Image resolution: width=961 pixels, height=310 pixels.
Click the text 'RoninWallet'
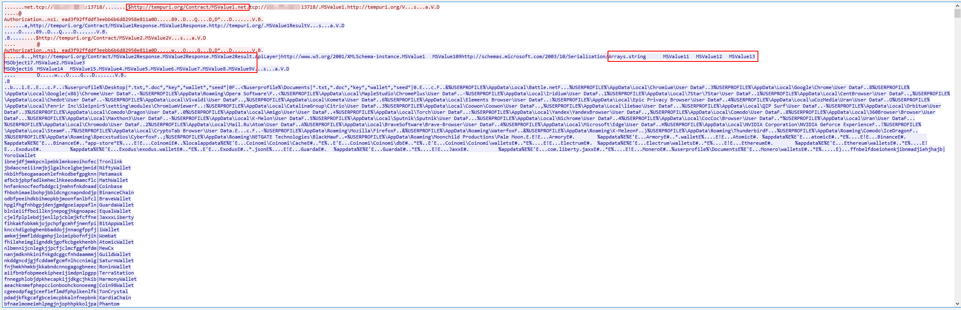coord(115,267)
